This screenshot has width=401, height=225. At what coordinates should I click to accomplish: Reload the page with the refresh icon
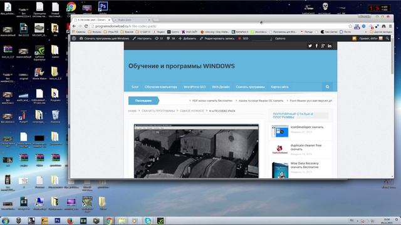coord(86,26)
